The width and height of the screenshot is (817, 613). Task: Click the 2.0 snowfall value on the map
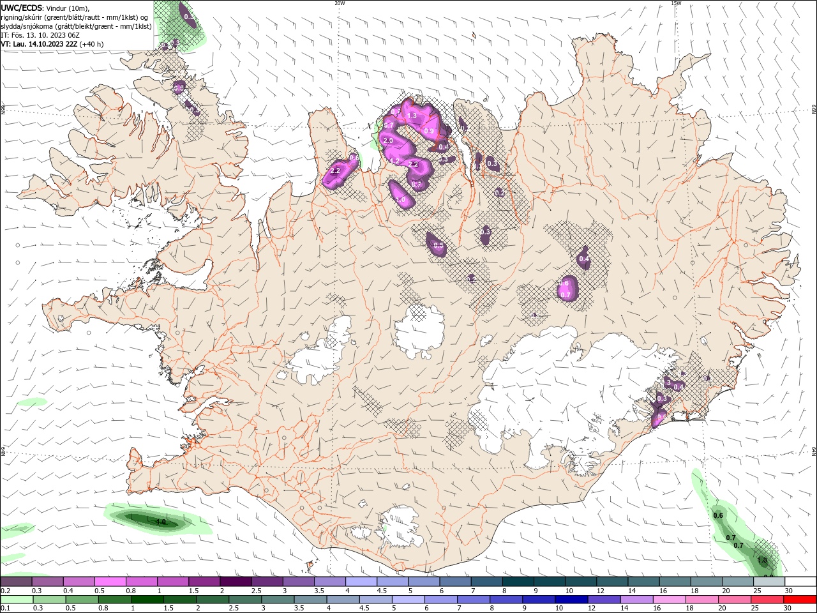coord(387,140)
